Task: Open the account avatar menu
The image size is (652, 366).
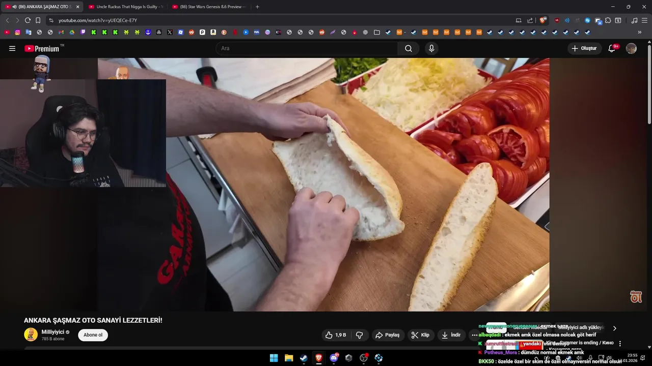Action: (x=631, y=48)
